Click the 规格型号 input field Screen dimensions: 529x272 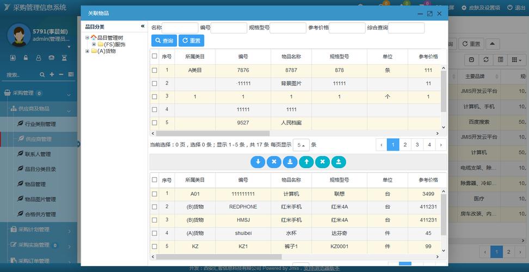pos(288,28)
